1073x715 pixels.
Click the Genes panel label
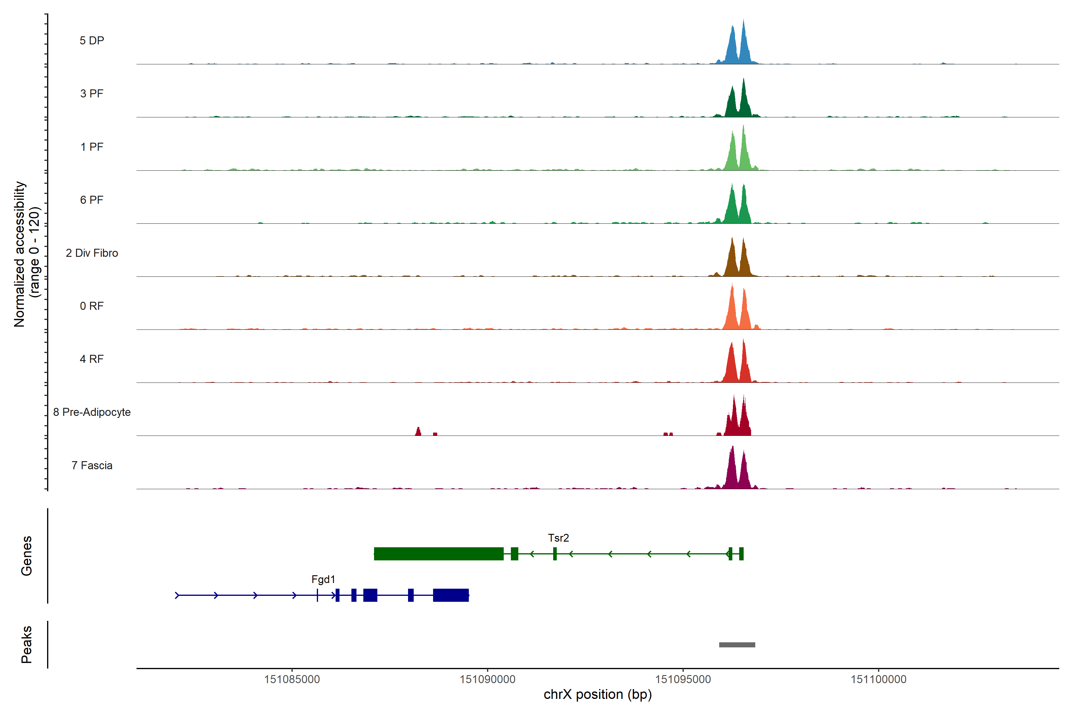[x=27, y=555]
